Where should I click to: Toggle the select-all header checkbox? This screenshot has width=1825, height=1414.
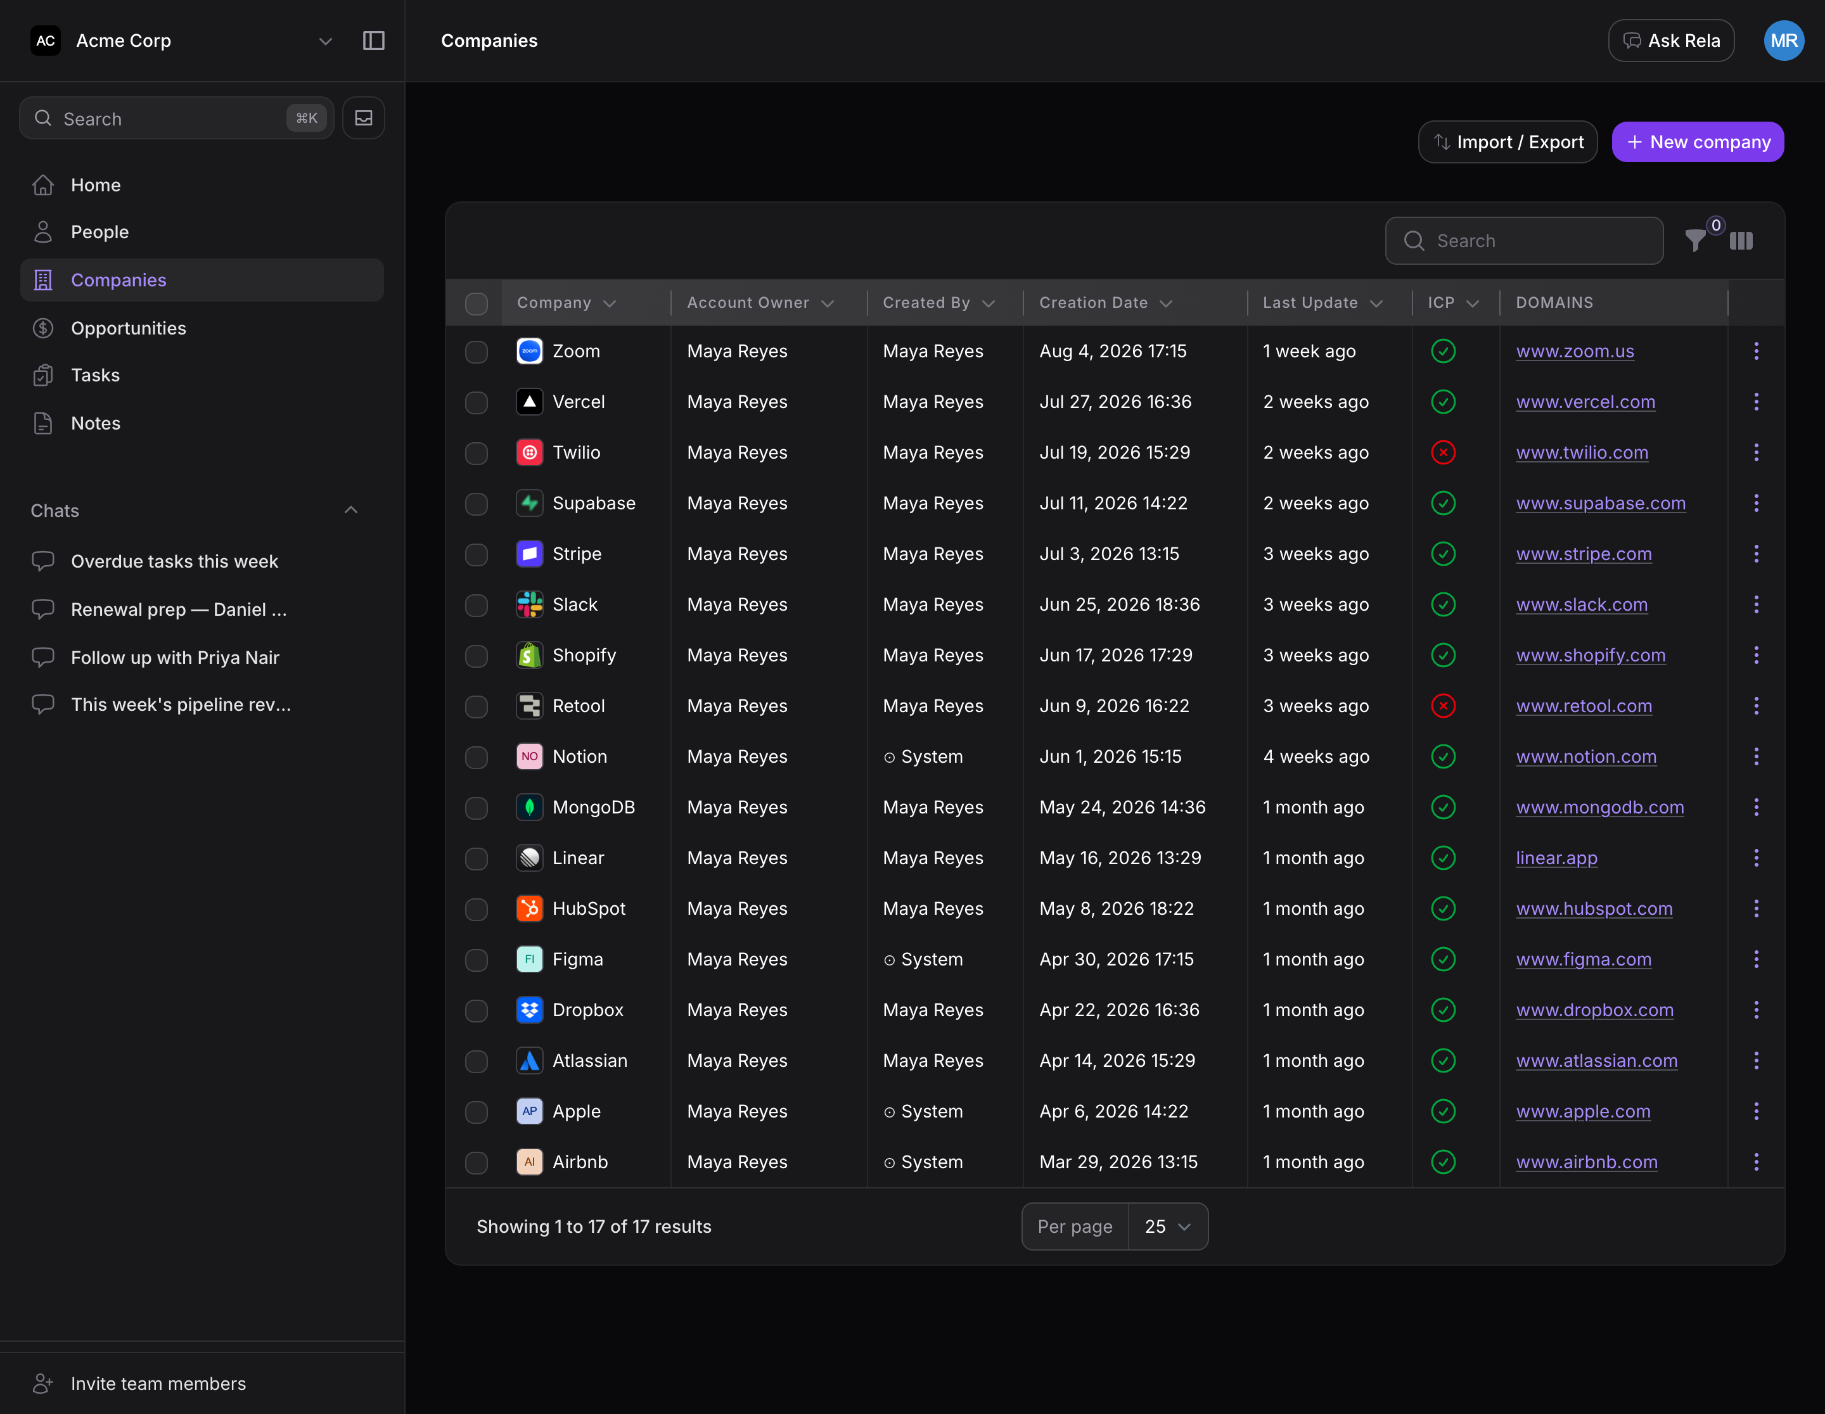point(477,303)
